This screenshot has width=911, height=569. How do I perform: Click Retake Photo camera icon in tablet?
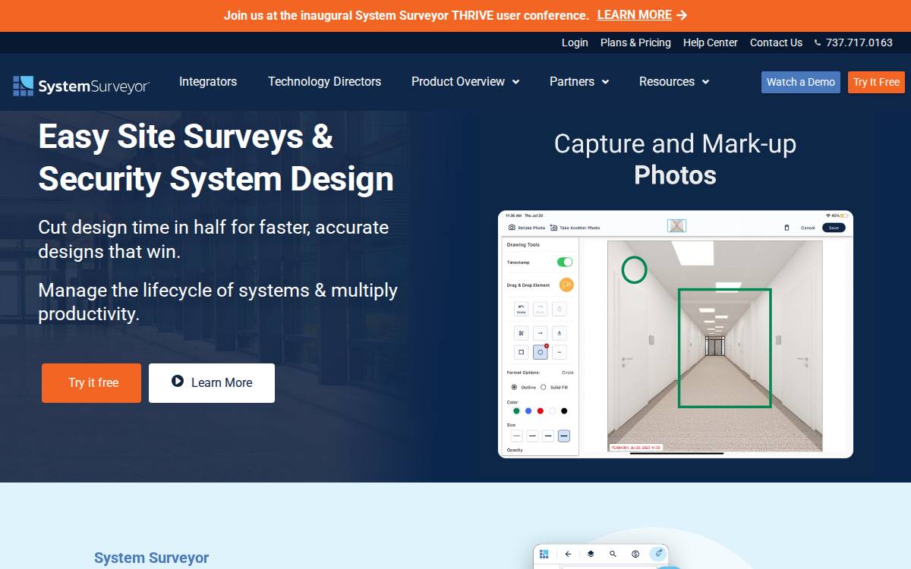(x=512, y=228)
